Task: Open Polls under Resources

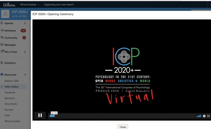Action: 7,115
